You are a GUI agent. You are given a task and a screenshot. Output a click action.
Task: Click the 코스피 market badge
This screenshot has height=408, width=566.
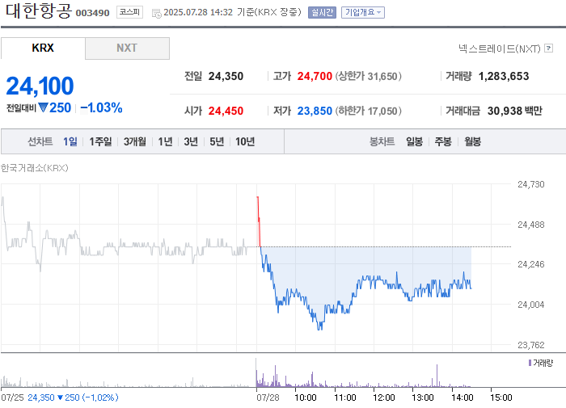pyautogui.click(x=129, y=12)
